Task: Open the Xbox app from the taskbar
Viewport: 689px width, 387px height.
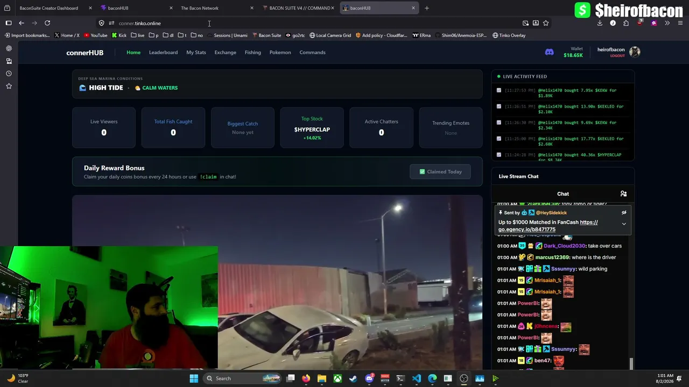Action: pos(338,378)
